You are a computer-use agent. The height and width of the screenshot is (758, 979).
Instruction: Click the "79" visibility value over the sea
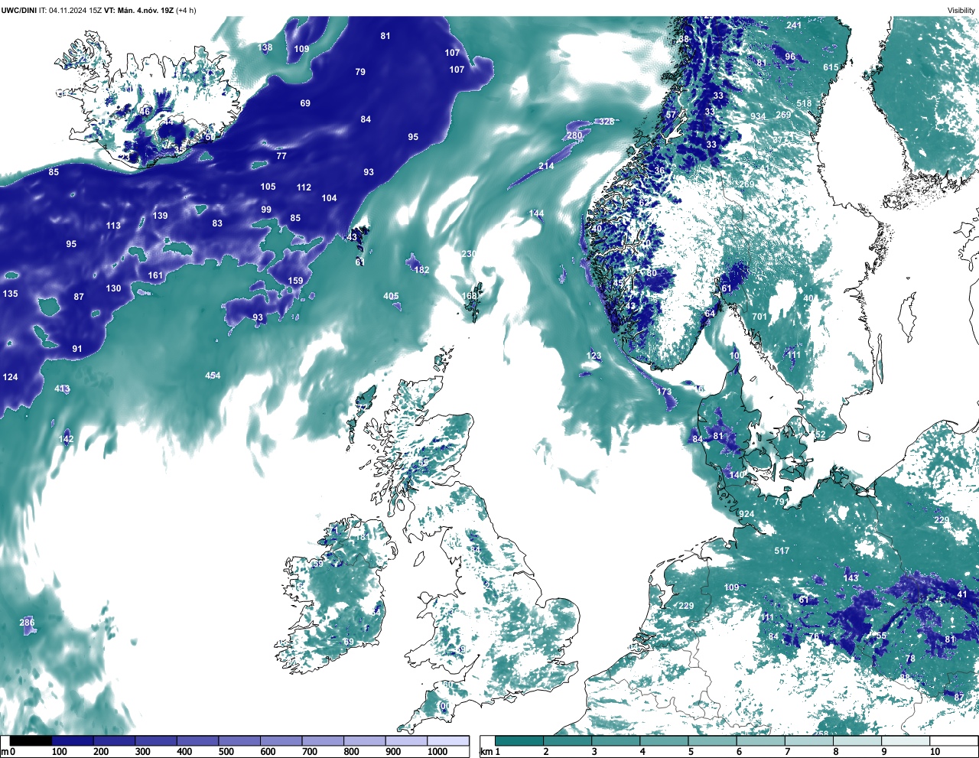point(360,72)
